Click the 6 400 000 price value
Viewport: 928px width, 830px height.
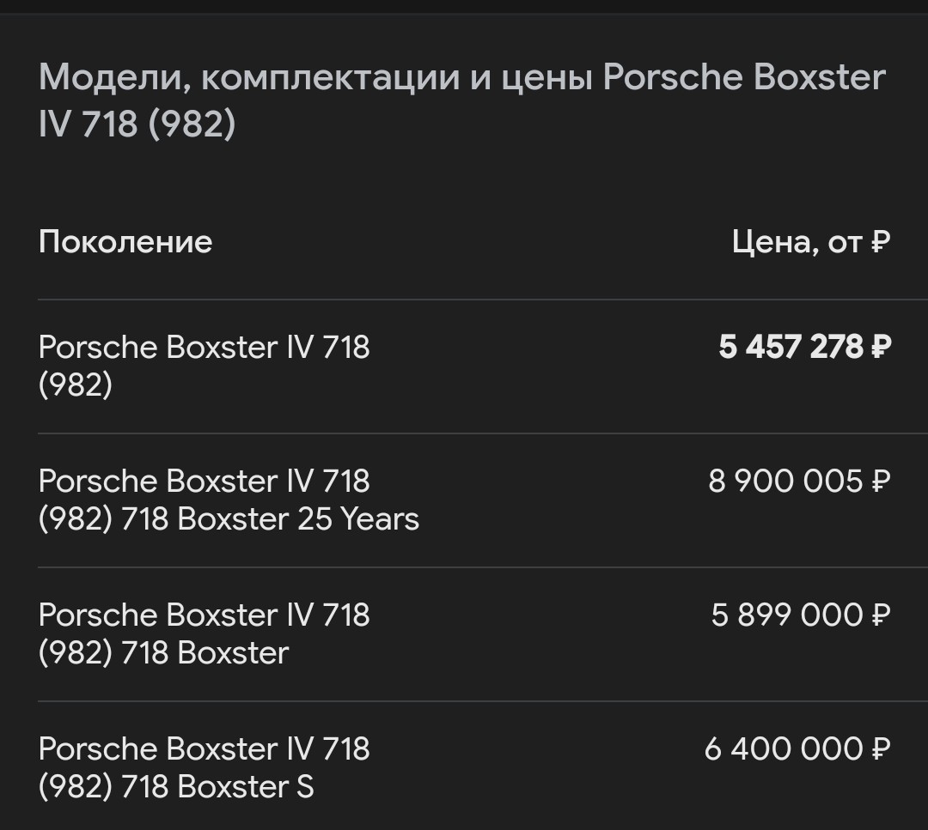coord(797,749)
